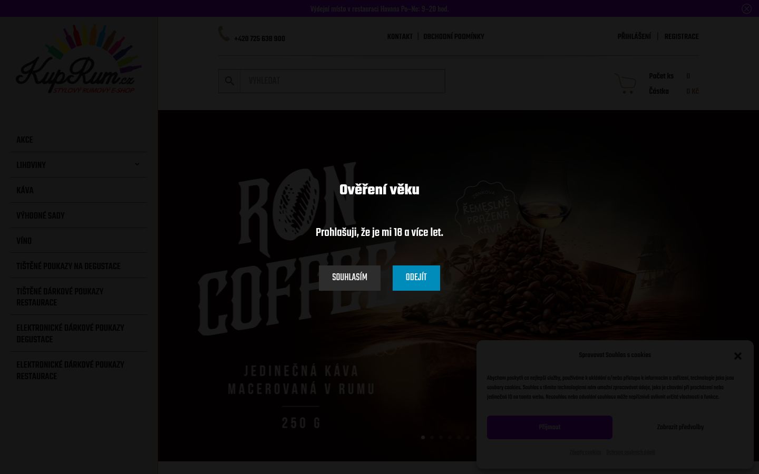Accept cookies with Přijmout
Image resolution: width=759 pixels, height=474 pixels.
(x=550, y=427)
